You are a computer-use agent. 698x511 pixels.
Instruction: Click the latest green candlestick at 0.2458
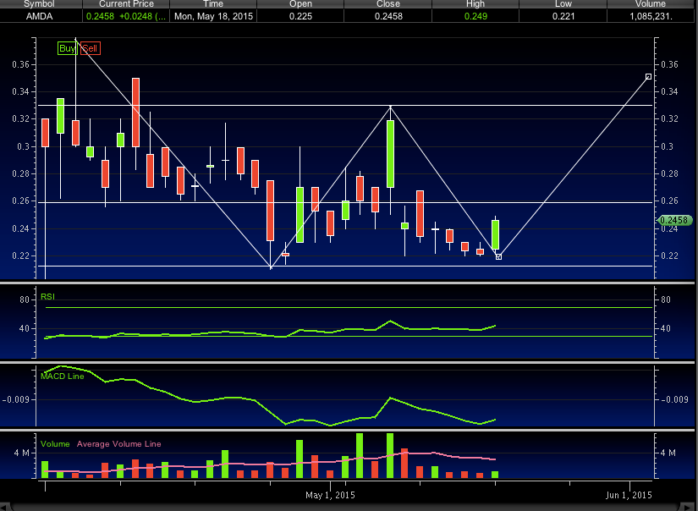click(495, 234)
